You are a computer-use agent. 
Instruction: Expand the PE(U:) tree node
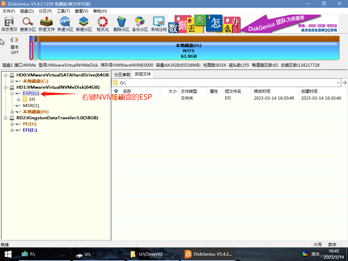[12, 124]
